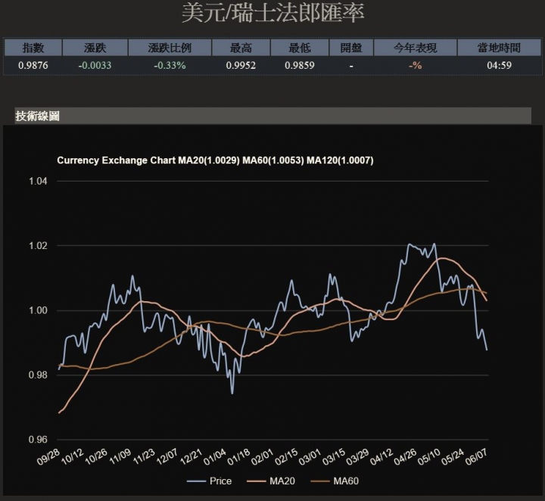545x501 pixels.
Task: Select the local time 04:59
Action: [499, 65]
